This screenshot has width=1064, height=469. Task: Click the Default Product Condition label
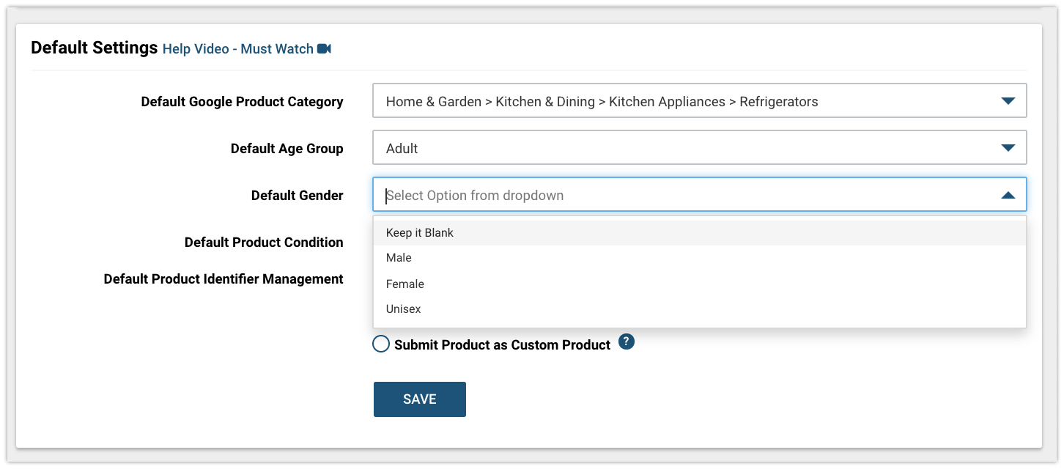(264, 243)
